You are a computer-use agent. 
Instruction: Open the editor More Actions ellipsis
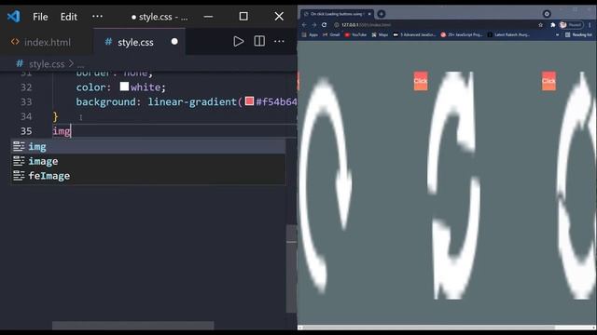[279, 41]
